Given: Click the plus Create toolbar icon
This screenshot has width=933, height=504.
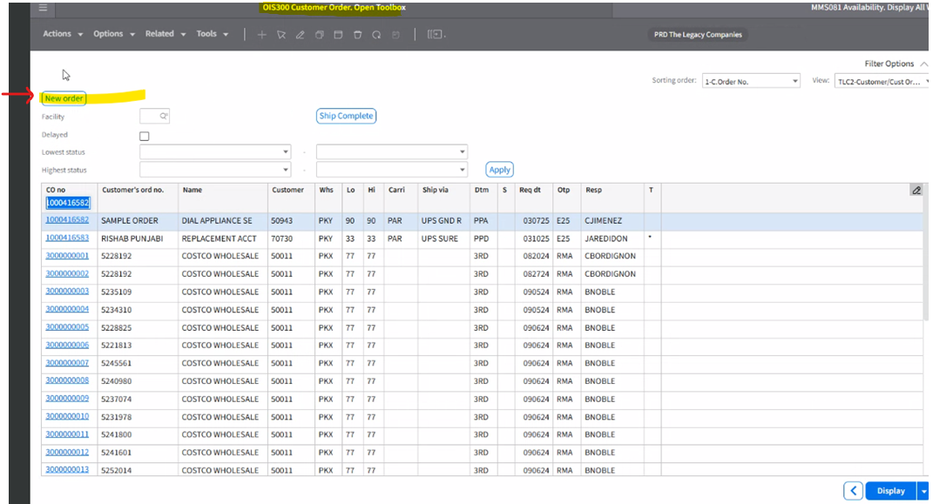Looking at the screenshot, I should (x=261, y=35).
